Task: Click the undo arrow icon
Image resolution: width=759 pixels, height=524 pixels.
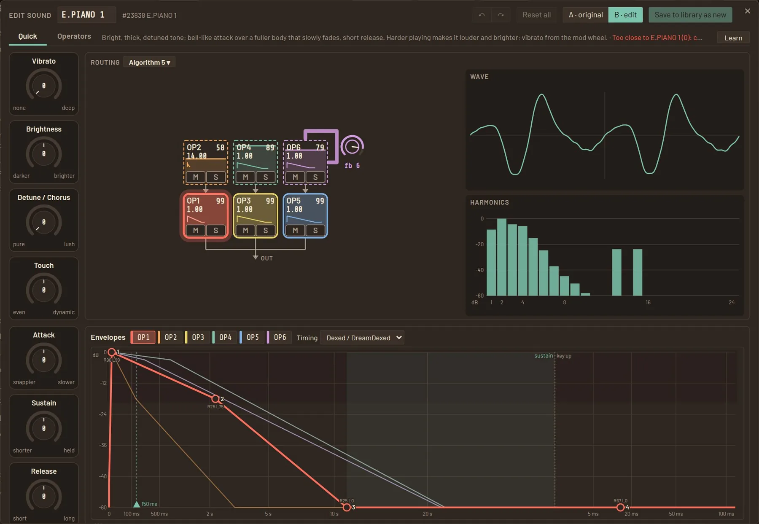Action: tap(482, 15)
